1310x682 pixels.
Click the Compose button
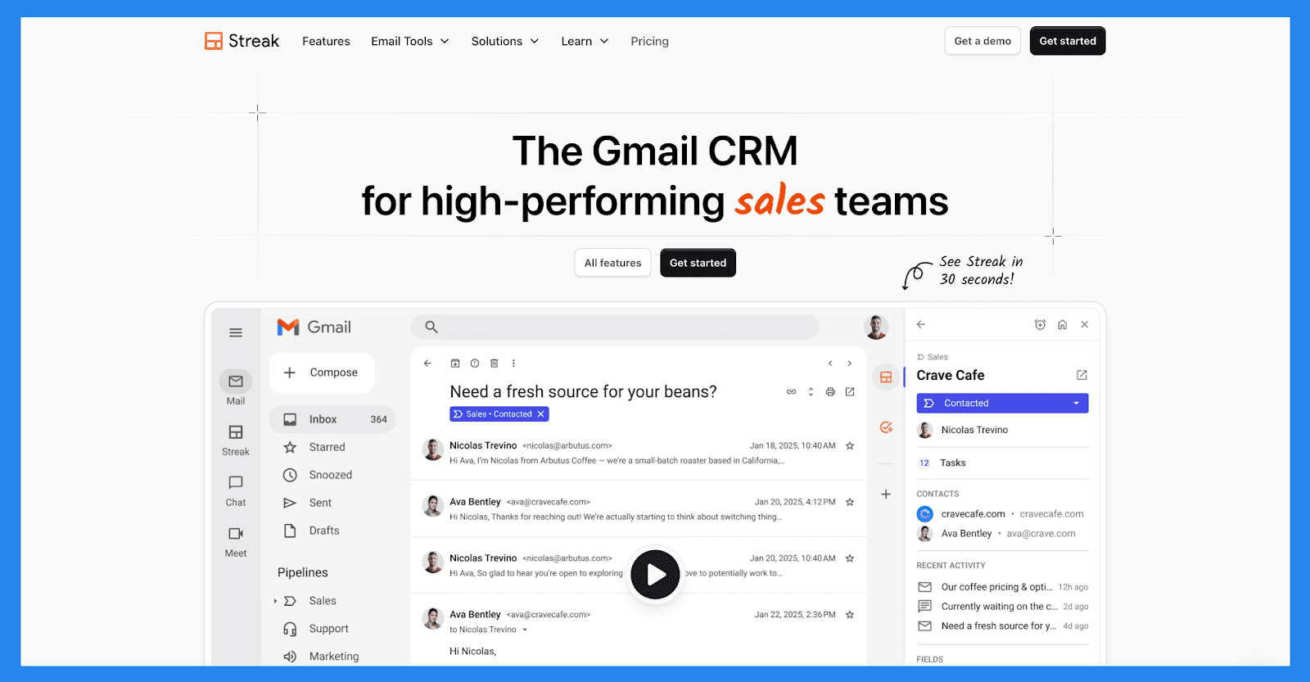click(x=322, y=373)
